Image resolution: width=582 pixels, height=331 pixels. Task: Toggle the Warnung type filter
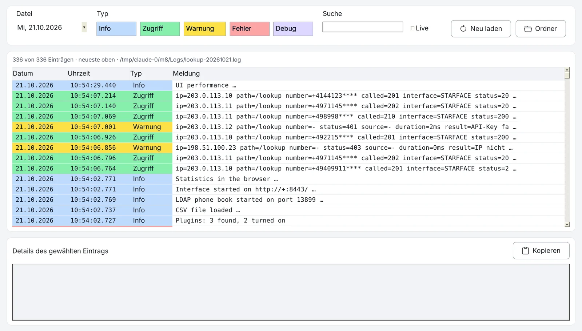click(205, 29)
